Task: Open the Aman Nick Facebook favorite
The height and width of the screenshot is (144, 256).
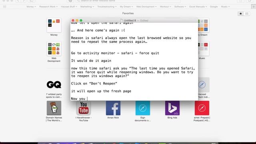Action: 113,108
